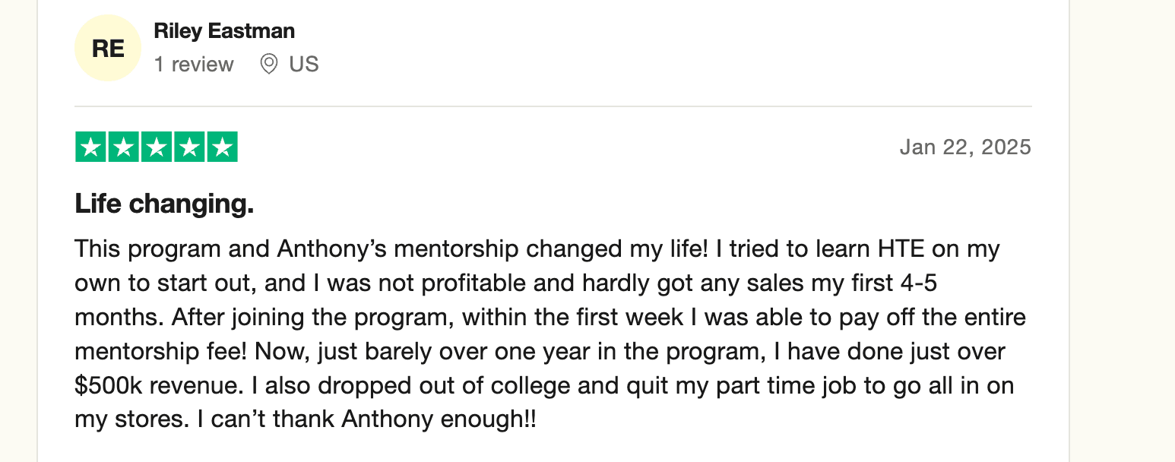This screenshot has width=1175, height=462.
Task: Click the third green rating star
Action: (157, 147)
